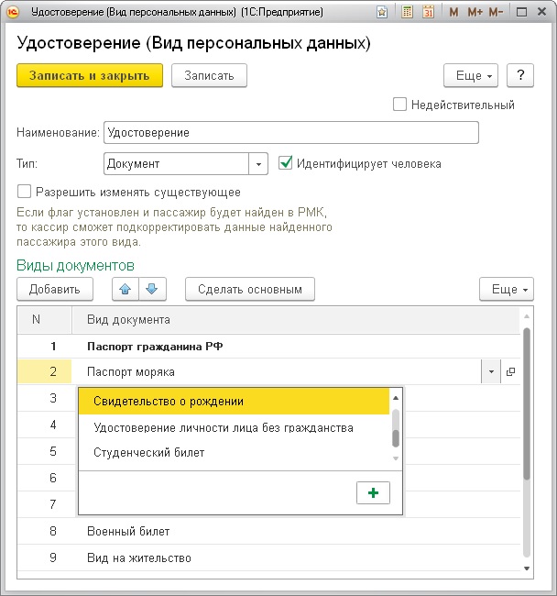Move document row up with arrow
The height and width of the screenshot is (596, 557).
point(125,289)
